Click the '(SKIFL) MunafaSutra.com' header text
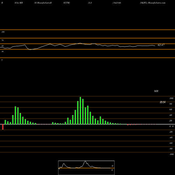The height and width of the screenshot is (175, 175). (x=153, y=3)
